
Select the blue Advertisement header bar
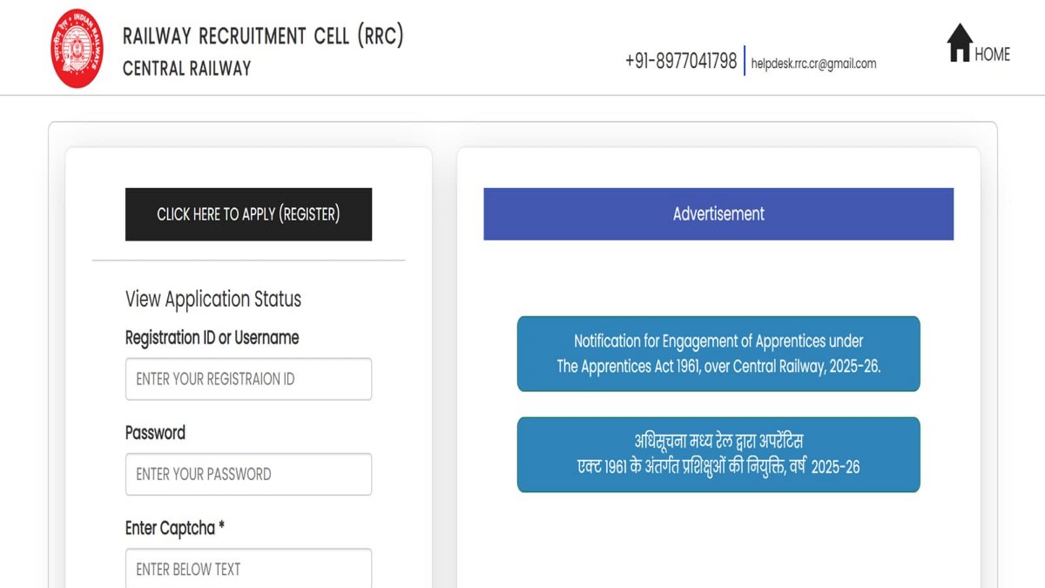(x=718, y=214)
